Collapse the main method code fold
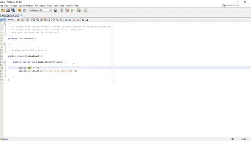Viewport: 251px width, 141px height. (x=5, y=62)
